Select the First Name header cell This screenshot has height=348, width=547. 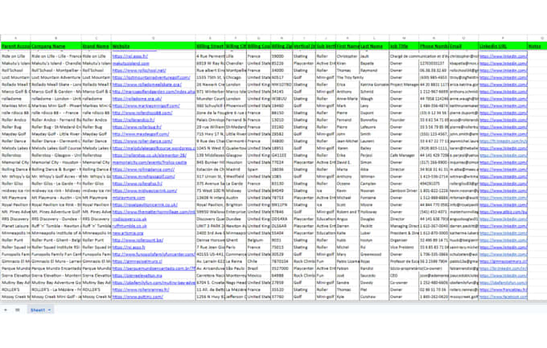(x=348, y=46)
